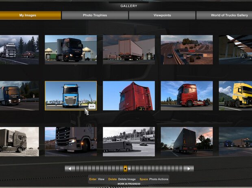
Task: Select the blue DAF truck front-view thumbnail
Action: 71,96
